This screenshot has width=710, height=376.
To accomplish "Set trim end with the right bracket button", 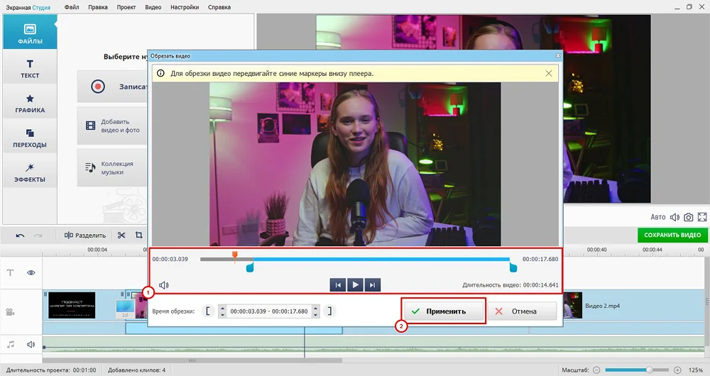I will coord(329,311).
